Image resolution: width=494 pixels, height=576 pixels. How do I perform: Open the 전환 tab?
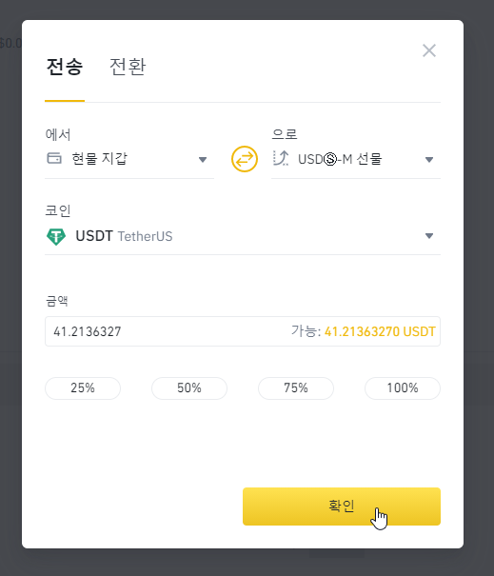(x=128, y=67)
